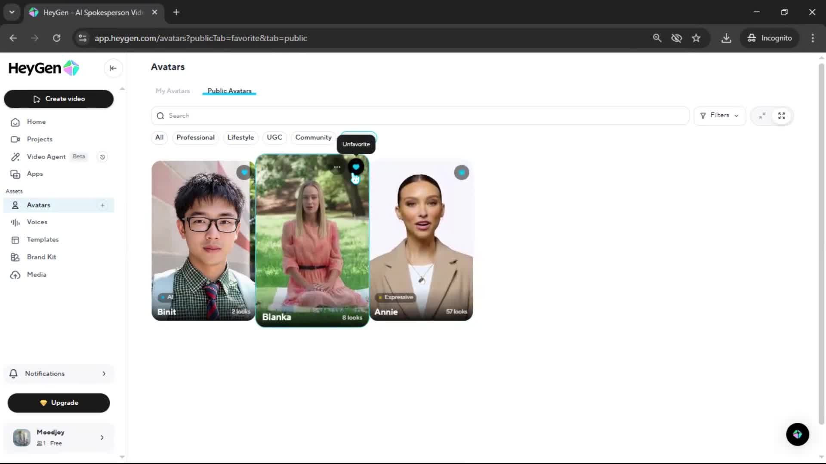Collapse the left sidebar panel
Viewport: 826px width, 464px height.
113,68
